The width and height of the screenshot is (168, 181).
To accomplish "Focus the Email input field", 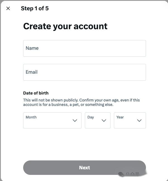I will pyautogui.click(x=84, y=72).
